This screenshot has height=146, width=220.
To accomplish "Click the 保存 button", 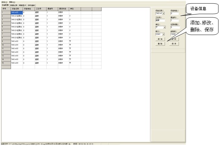I will [174, 44].
